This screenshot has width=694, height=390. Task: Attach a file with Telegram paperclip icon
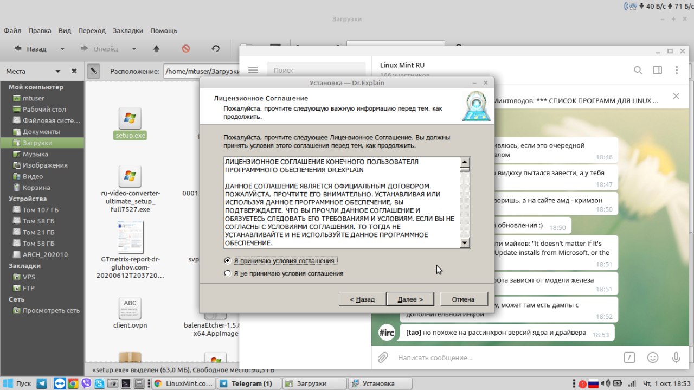pos(383,357)
